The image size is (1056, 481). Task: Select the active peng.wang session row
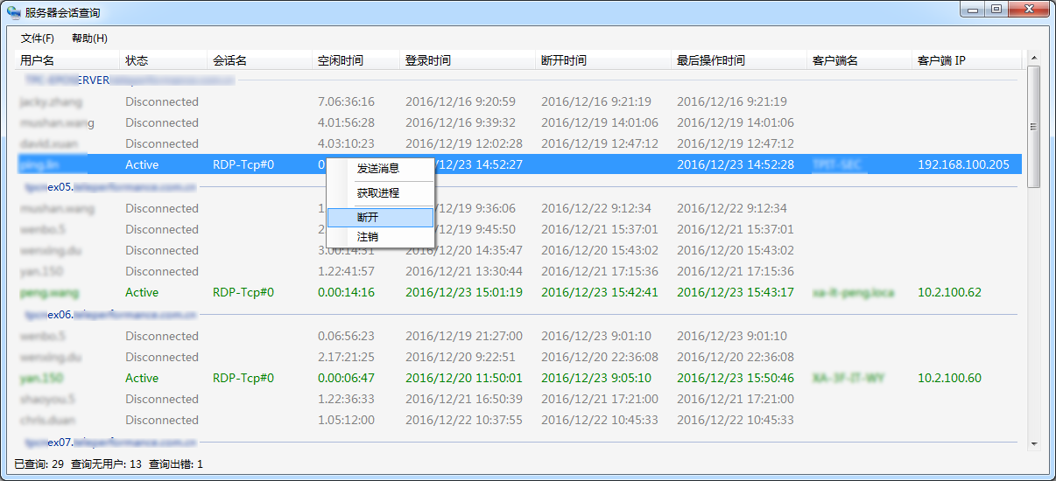[x=44, y=292]
